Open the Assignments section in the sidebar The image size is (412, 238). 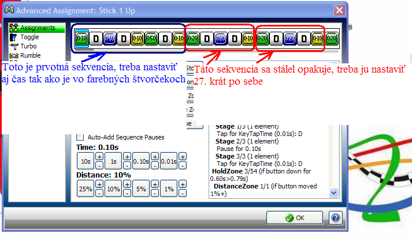37,28
